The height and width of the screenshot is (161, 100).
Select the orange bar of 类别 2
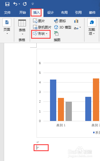point(96,100)
